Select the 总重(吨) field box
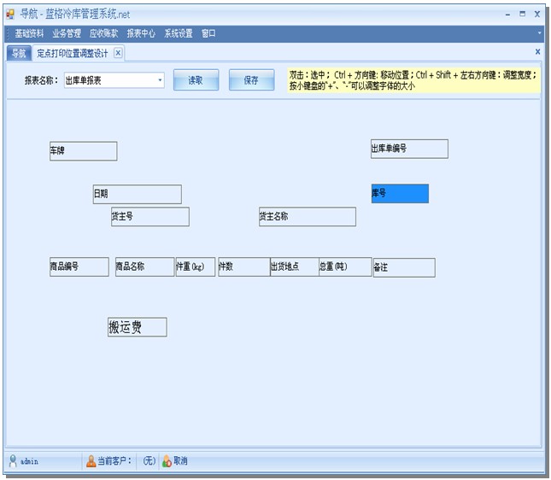Image resolution: width=551 pixels, height=480 pixels. click(x=345, y=266)
